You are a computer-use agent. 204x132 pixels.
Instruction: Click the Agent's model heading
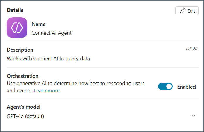tap(23, 107)
